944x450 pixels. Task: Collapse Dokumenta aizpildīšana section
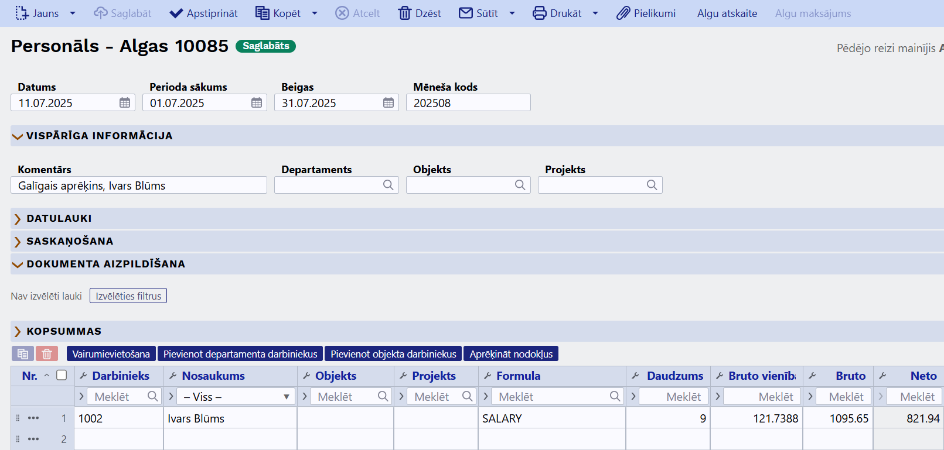pyautogui.click(x=18, y=264)
